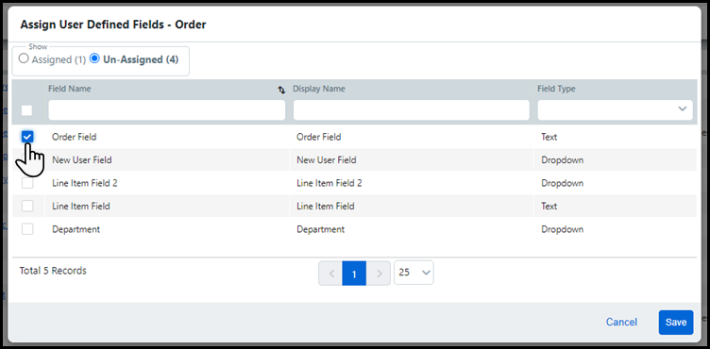Click the Save button
The width and height of the screenshot is (710, 349).
point(676,323)
